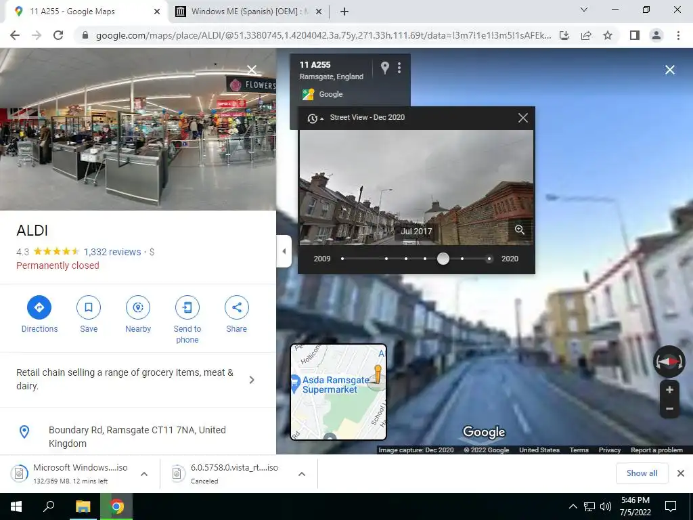This screenshot has height=520, width=693.
Task: Click the location pin icon in 11 A255 card
Action: point(385,68)
